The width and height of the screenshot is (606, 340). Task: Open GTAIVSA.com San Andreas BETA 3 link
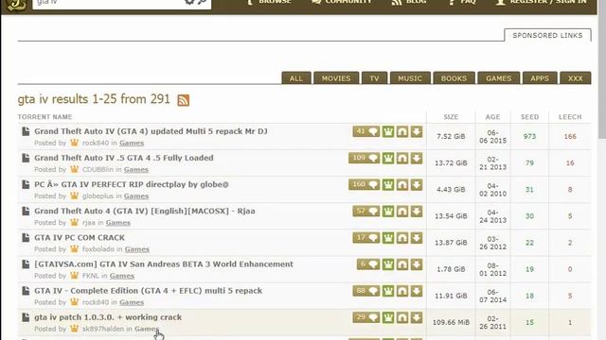164,264
